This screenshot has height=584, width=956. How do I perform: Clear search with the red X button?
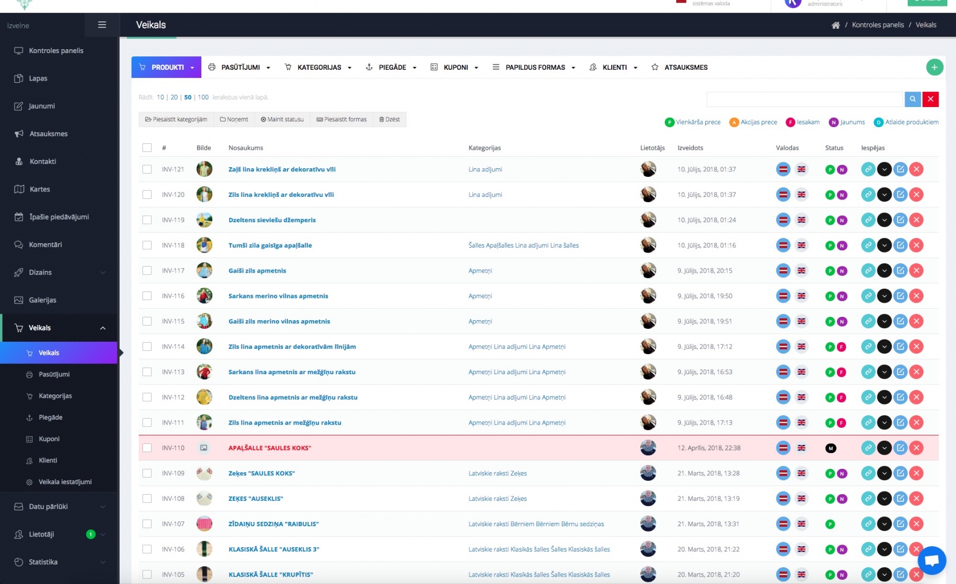(x=931, y=99)
